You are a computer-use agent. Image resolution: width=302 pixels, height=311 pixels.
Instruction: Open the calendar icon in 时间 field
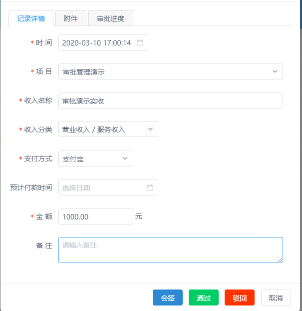pyautogui.click(x=140, y=42)
